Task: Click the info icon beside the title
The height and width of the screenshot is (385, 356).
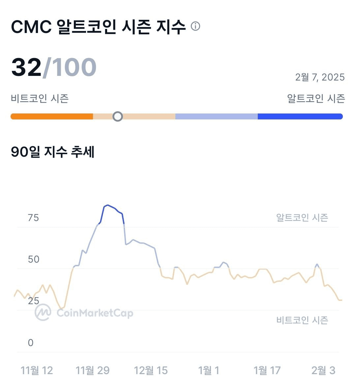Action: (195, 26)
